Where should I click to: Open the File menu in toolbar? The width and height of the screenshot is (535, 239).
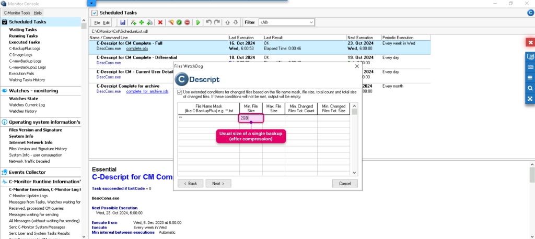point(97,22)
